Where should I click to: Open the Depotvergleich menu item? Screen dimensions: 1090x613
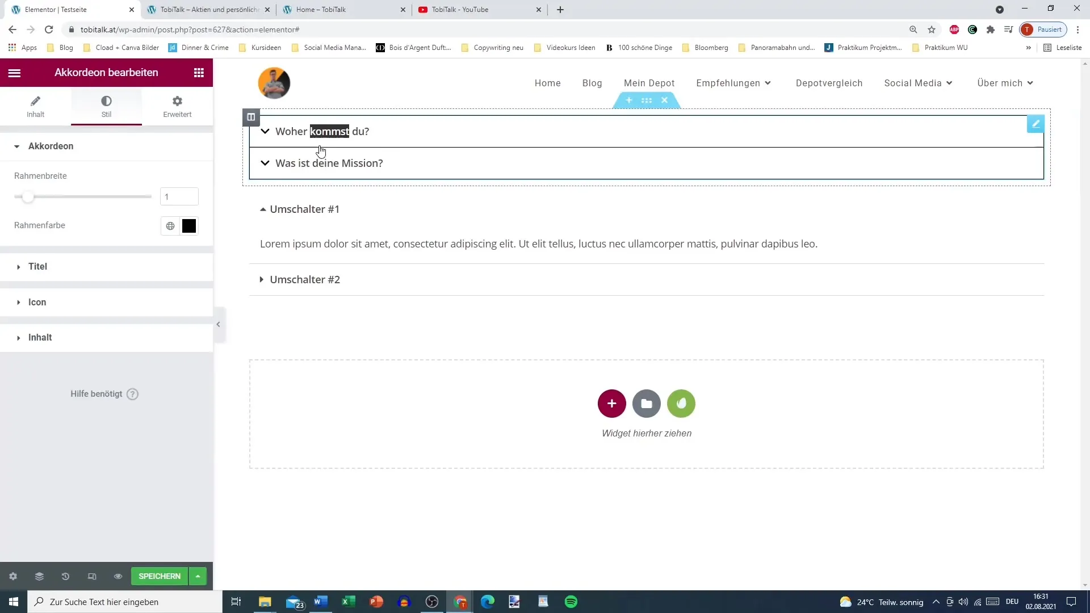(x=829, y=83)
